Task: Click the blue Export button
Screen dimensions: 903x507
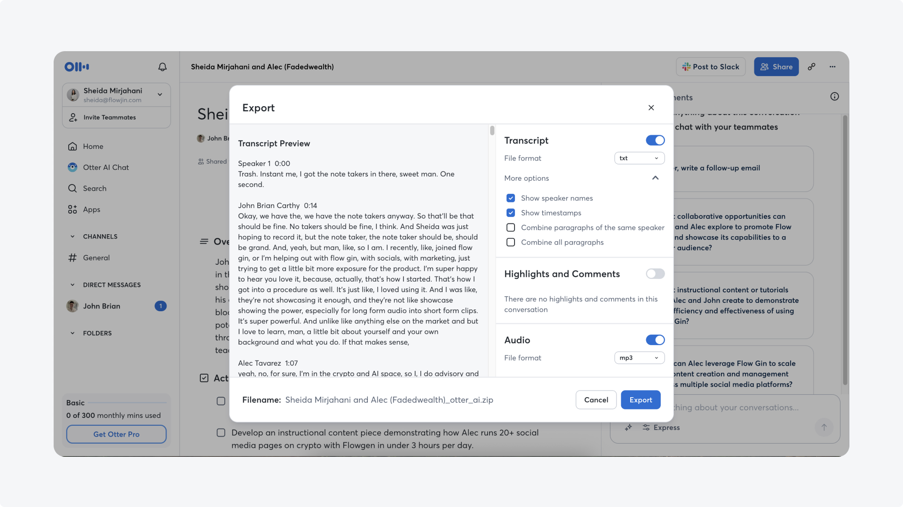Action: pyautogui.click(x=641, y=400)
